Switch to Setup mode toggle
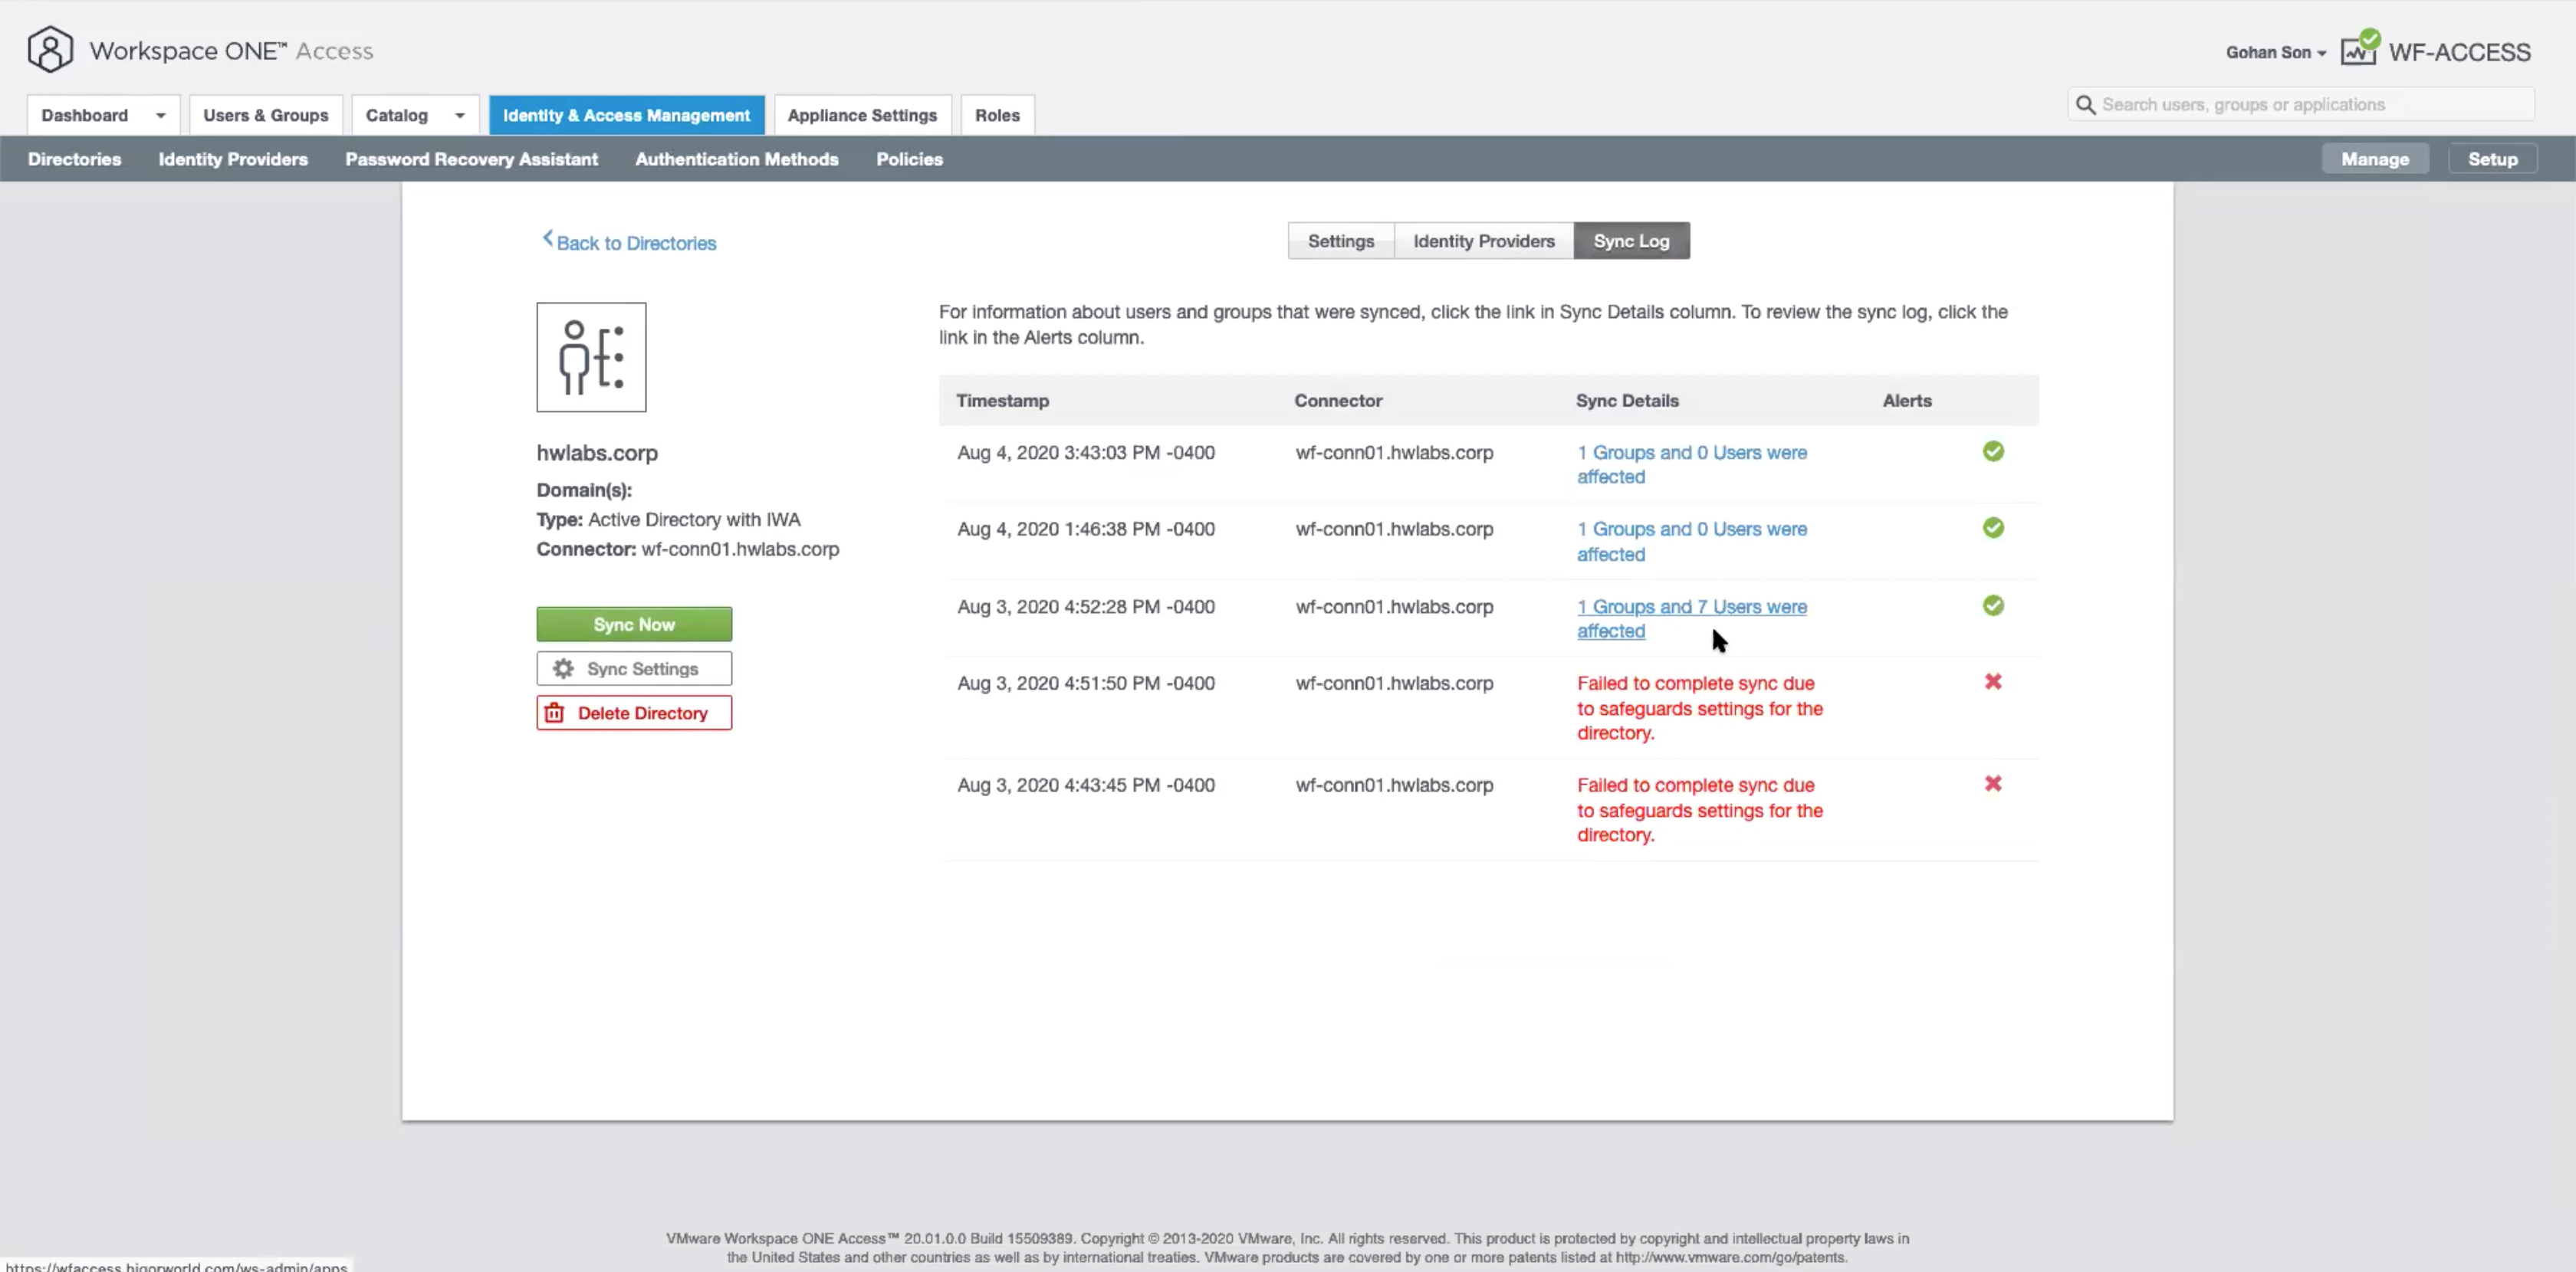 tap(2492, 159)
